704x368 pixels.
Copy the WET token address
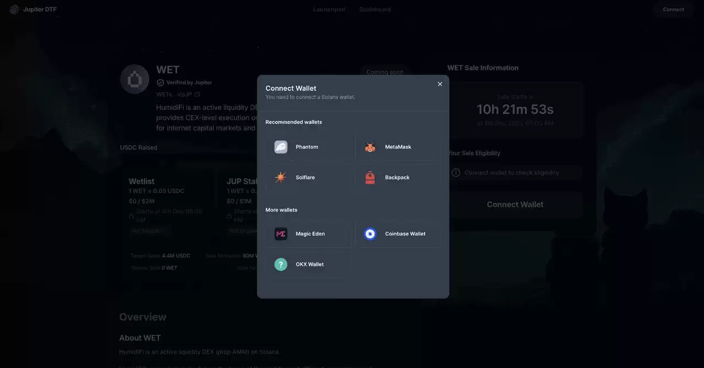197,94
